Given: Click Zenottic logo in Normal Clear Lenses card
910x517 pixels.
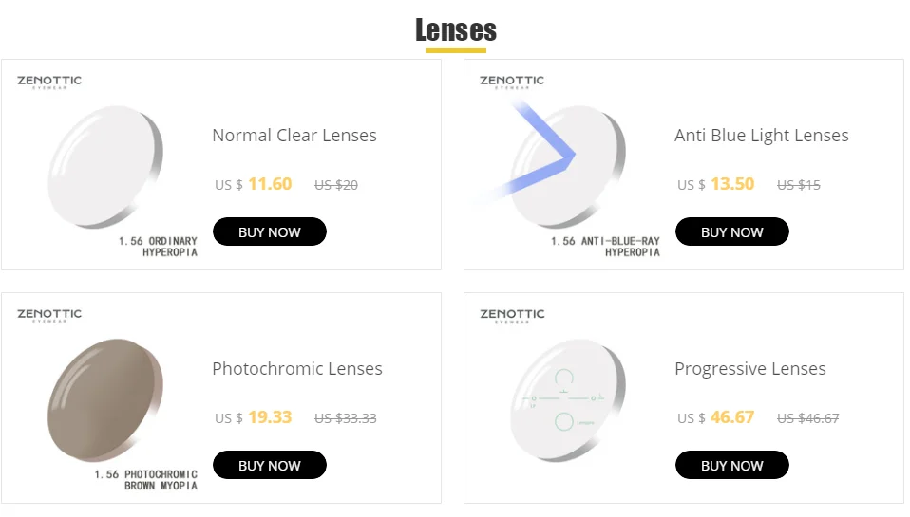Looking at the screenshot, I should point(49,82).
